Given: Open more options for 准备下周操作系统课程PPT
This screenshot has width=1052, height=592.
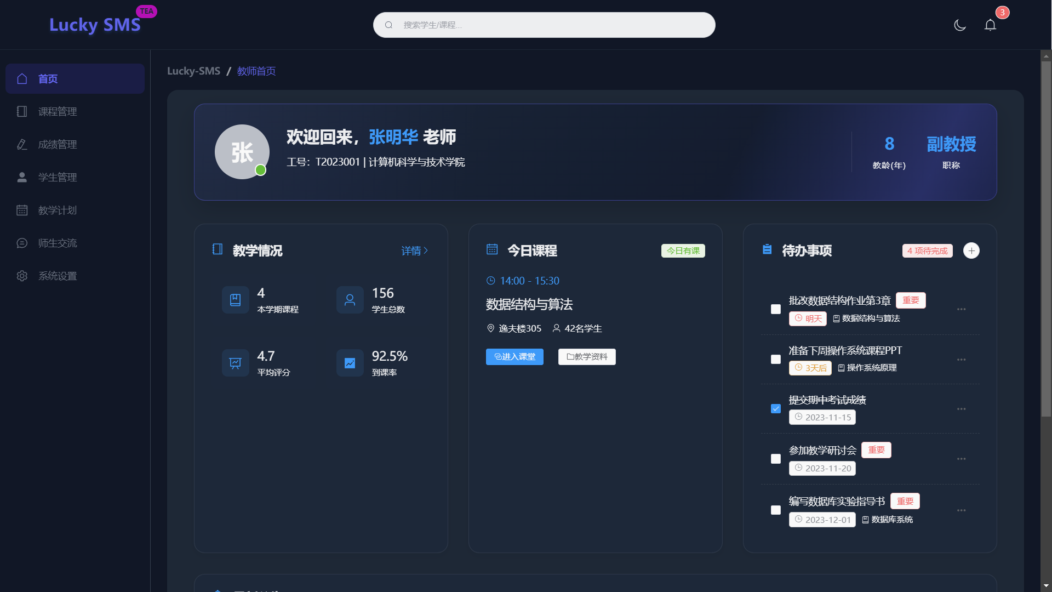Looking at the screenshot, I should pyautogui.click(x=961, y=360).
